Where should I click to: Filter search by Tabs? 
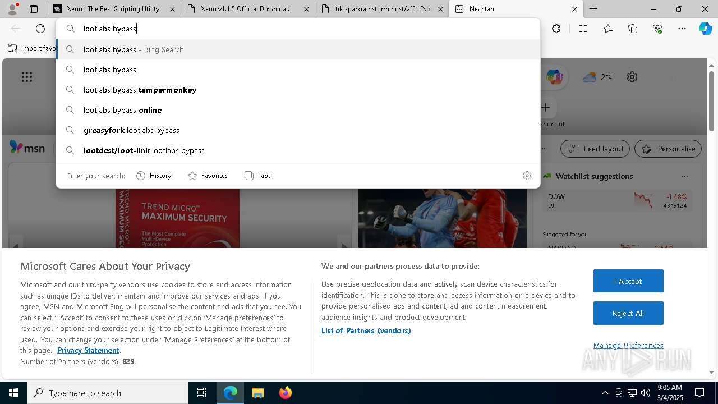(x=257, y=176)
